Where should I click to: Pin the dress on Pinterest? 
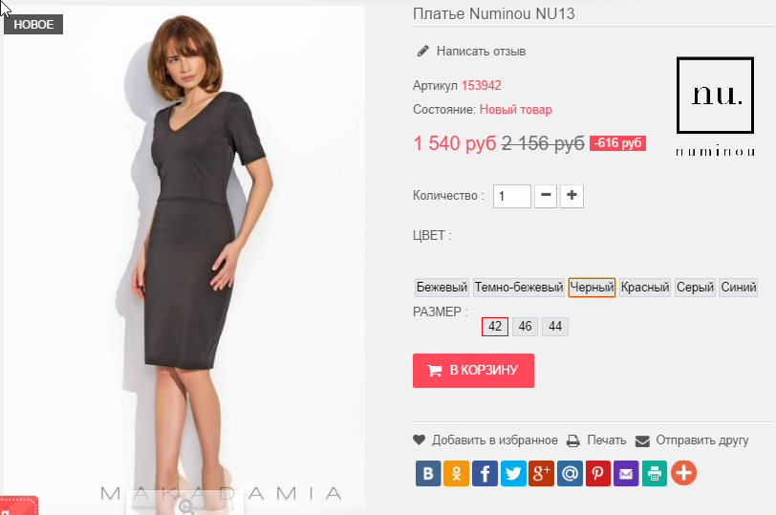click(x=598, y=473)
